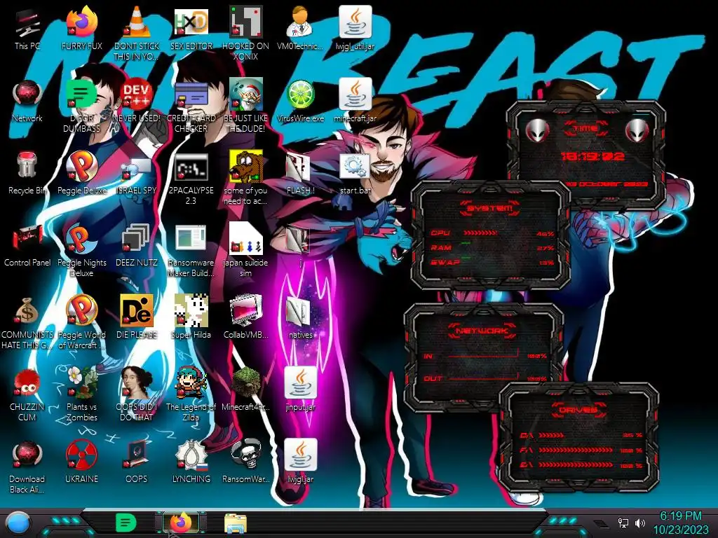Click the Network widget header label
Viewport: 718px width, 538px height.
[482, 331]
